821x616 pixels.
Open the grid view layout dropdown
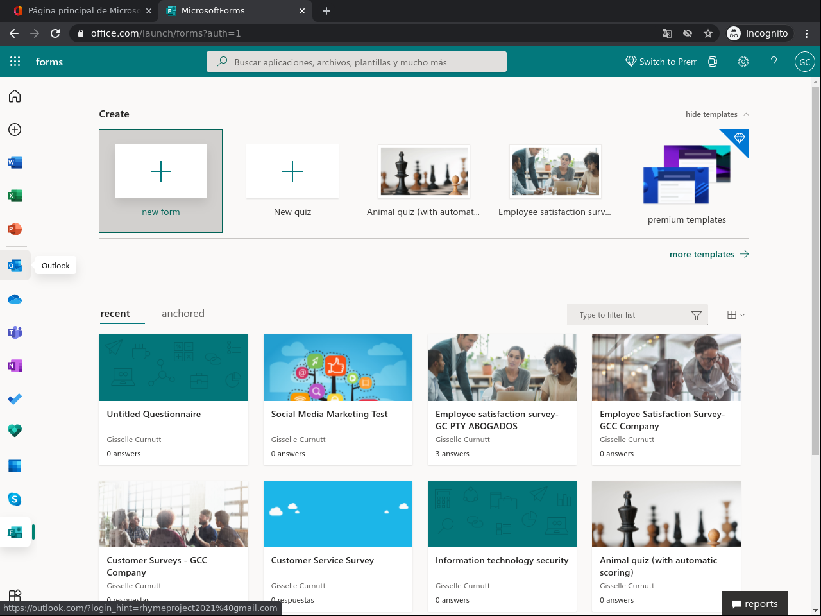736,314
